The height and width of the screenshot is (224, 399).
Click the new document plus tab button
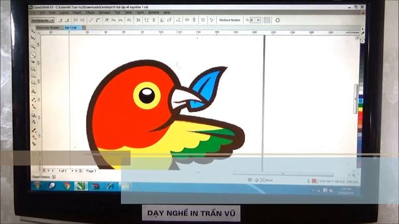coord(84,27)
